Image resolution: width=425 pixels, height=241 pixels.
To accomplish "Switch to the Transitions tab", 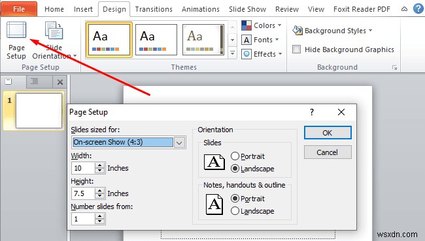I will (154, 9).
